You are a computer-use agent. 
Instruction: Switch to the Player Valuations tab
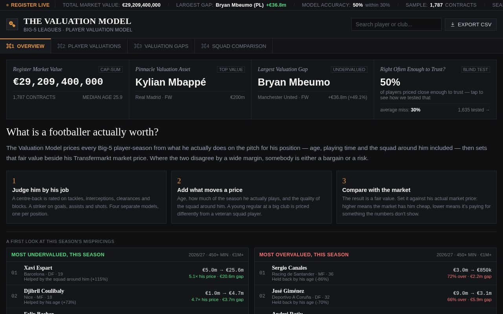tap(89, 46)
